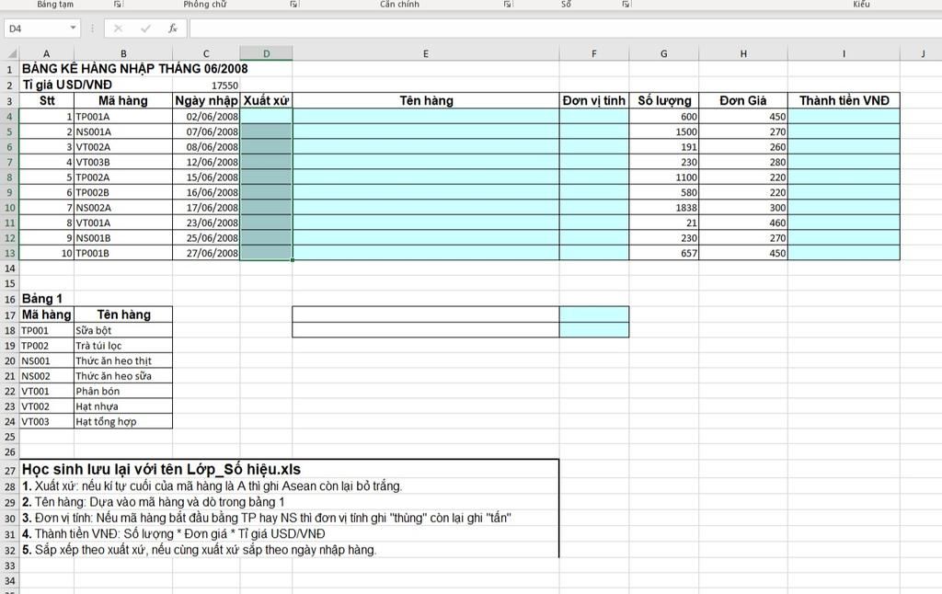Select cell with code TP001B

123,253
